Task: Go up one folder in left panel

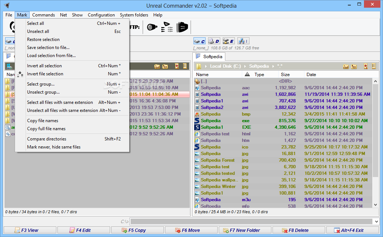Action: click(x=165, y=66)
